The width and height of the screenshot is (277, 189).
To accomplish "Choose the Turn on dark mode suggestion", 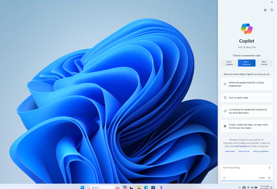I will (x=247, y=98).
